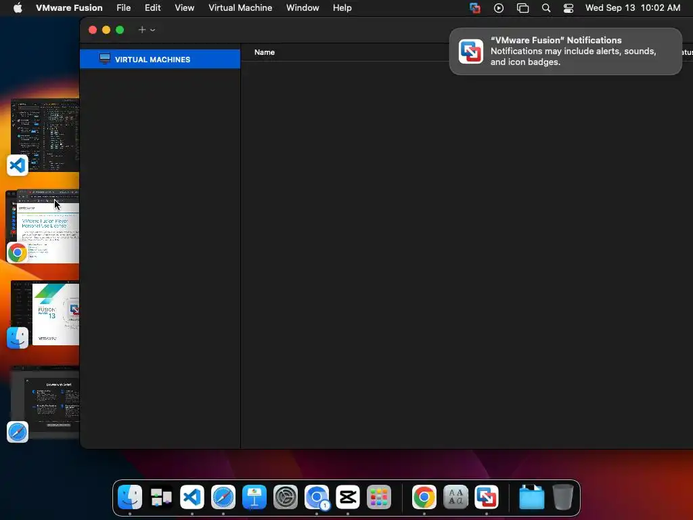Open the Downloads folder in the Dock
Screen dimensions: 693x520
coord(532,497)
